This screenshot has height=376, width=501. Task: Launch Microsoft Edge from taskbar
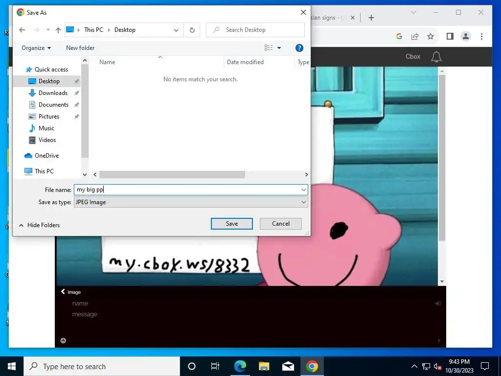[240, 366]
